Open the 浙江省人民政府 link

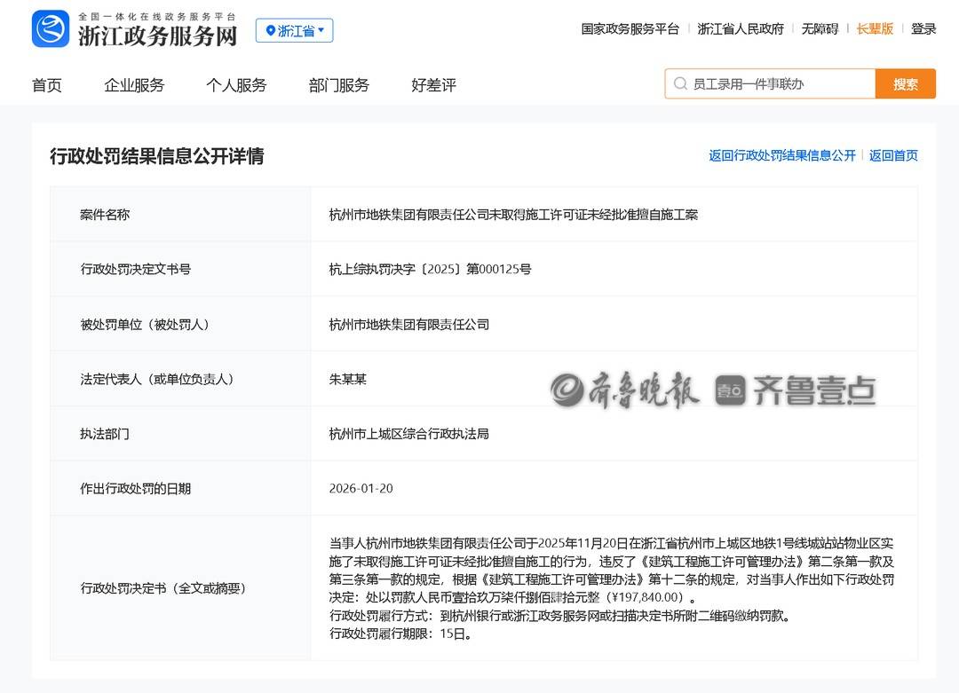click(741, 28)
